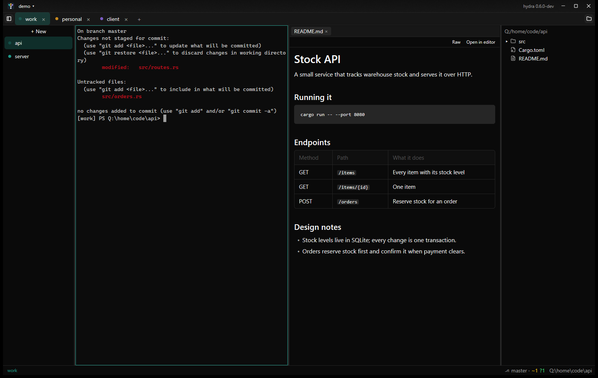Viewport: 598px width, 378px height.
Task: Click the SQLite design note bullet
Action: 379,240
